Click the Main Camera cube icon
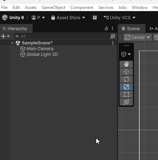The image size is (158, 160). [x=23, y=49]
